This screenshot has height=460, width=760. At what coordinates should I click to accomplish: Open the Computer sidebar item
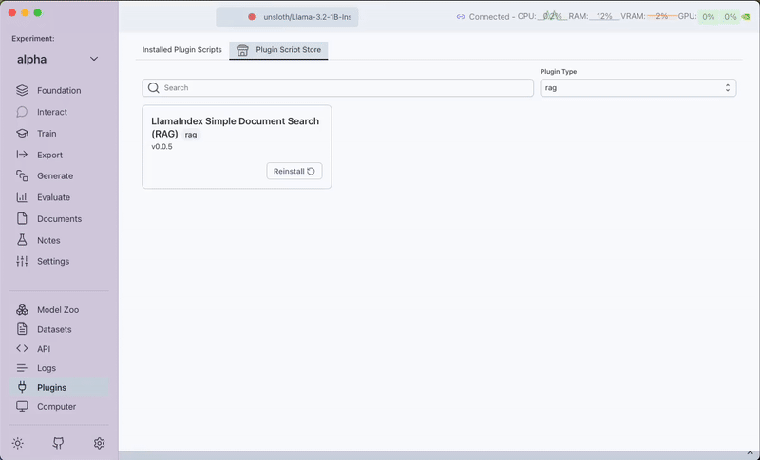click(x=56, y=407)
